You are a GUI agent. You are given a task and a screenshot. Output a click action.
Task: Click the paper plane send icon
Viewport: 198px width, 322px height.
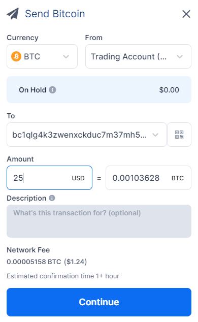13,14
